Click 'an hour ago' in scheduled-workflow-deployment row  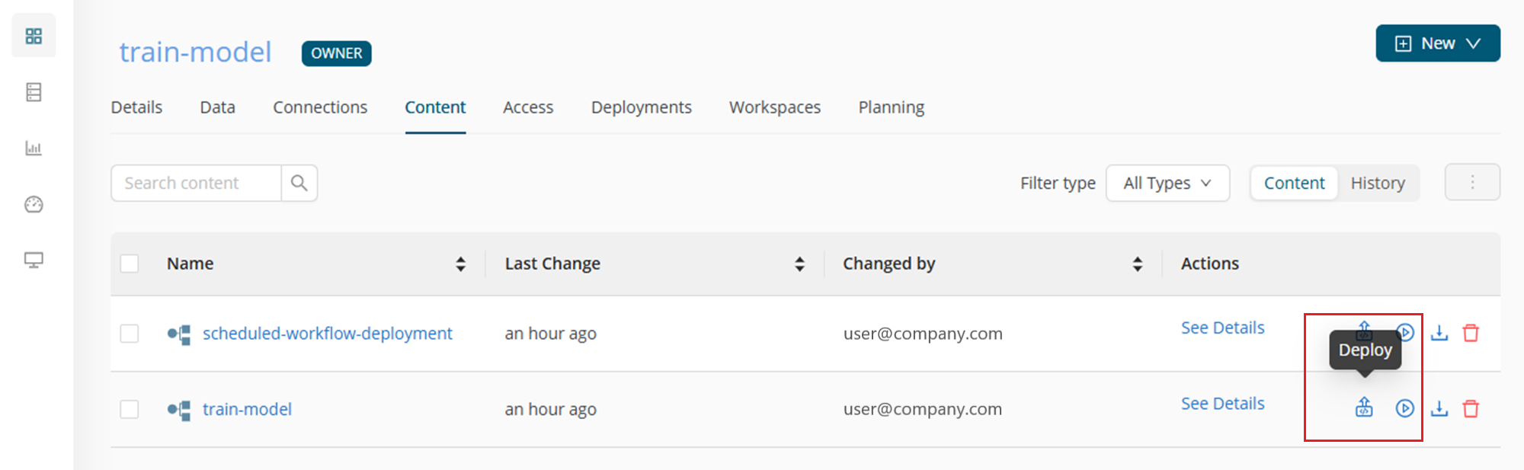click(550, 334)
